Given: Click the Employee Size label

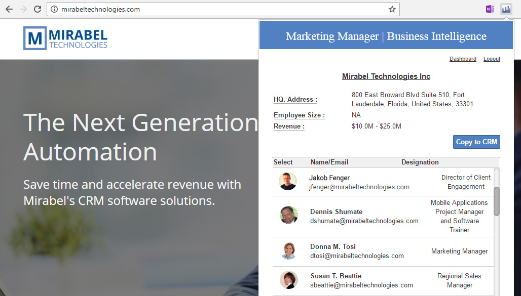Looking at the screenshot, I should (299, 115).
